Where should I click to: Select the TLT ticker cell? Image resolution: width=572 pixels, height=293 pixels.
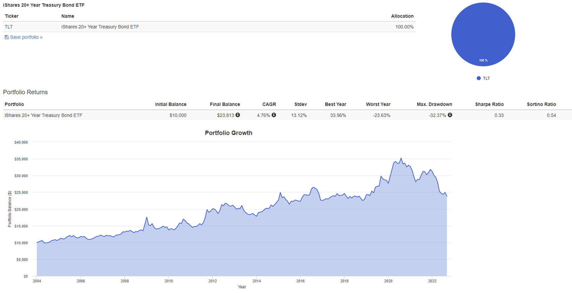point(9,27)
